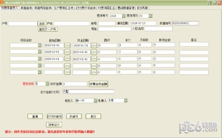Open the 单据明细查询 tab

43,8
